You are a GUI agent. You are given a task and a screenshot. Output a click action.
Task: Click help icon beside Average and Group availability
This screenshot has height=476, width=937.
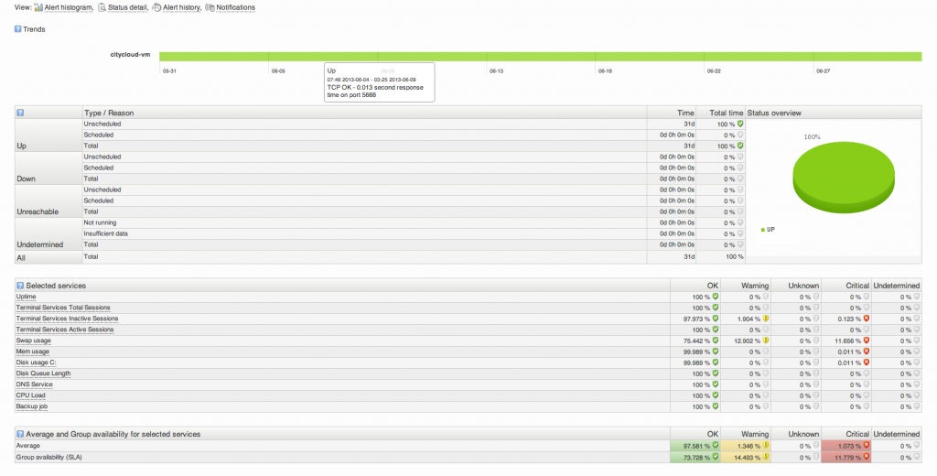point(20,434)
